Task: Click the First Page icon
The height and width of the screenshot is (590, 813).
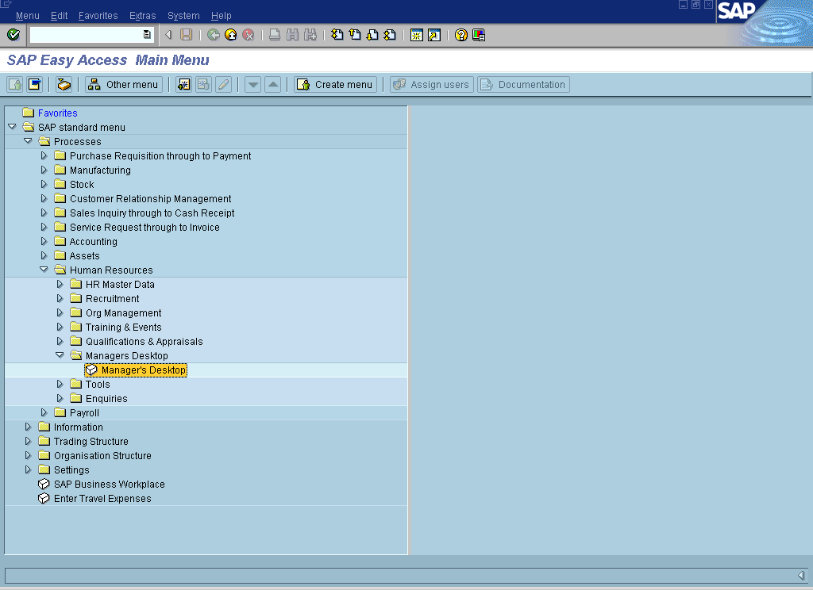Action: pyautogui.click(x=337, y=35)
